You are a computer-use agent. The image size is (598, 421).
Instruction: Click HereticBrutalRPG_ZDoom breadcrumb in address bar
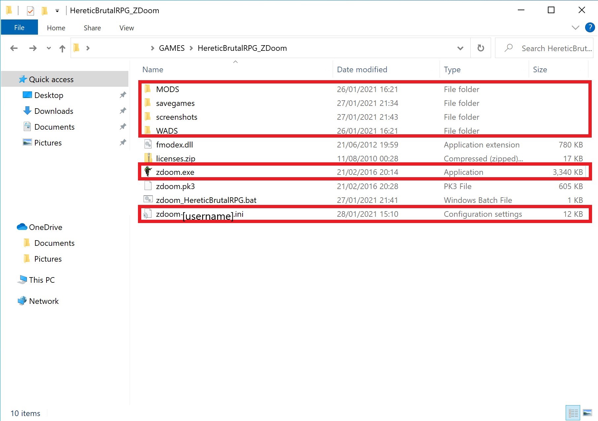point(242,48)
